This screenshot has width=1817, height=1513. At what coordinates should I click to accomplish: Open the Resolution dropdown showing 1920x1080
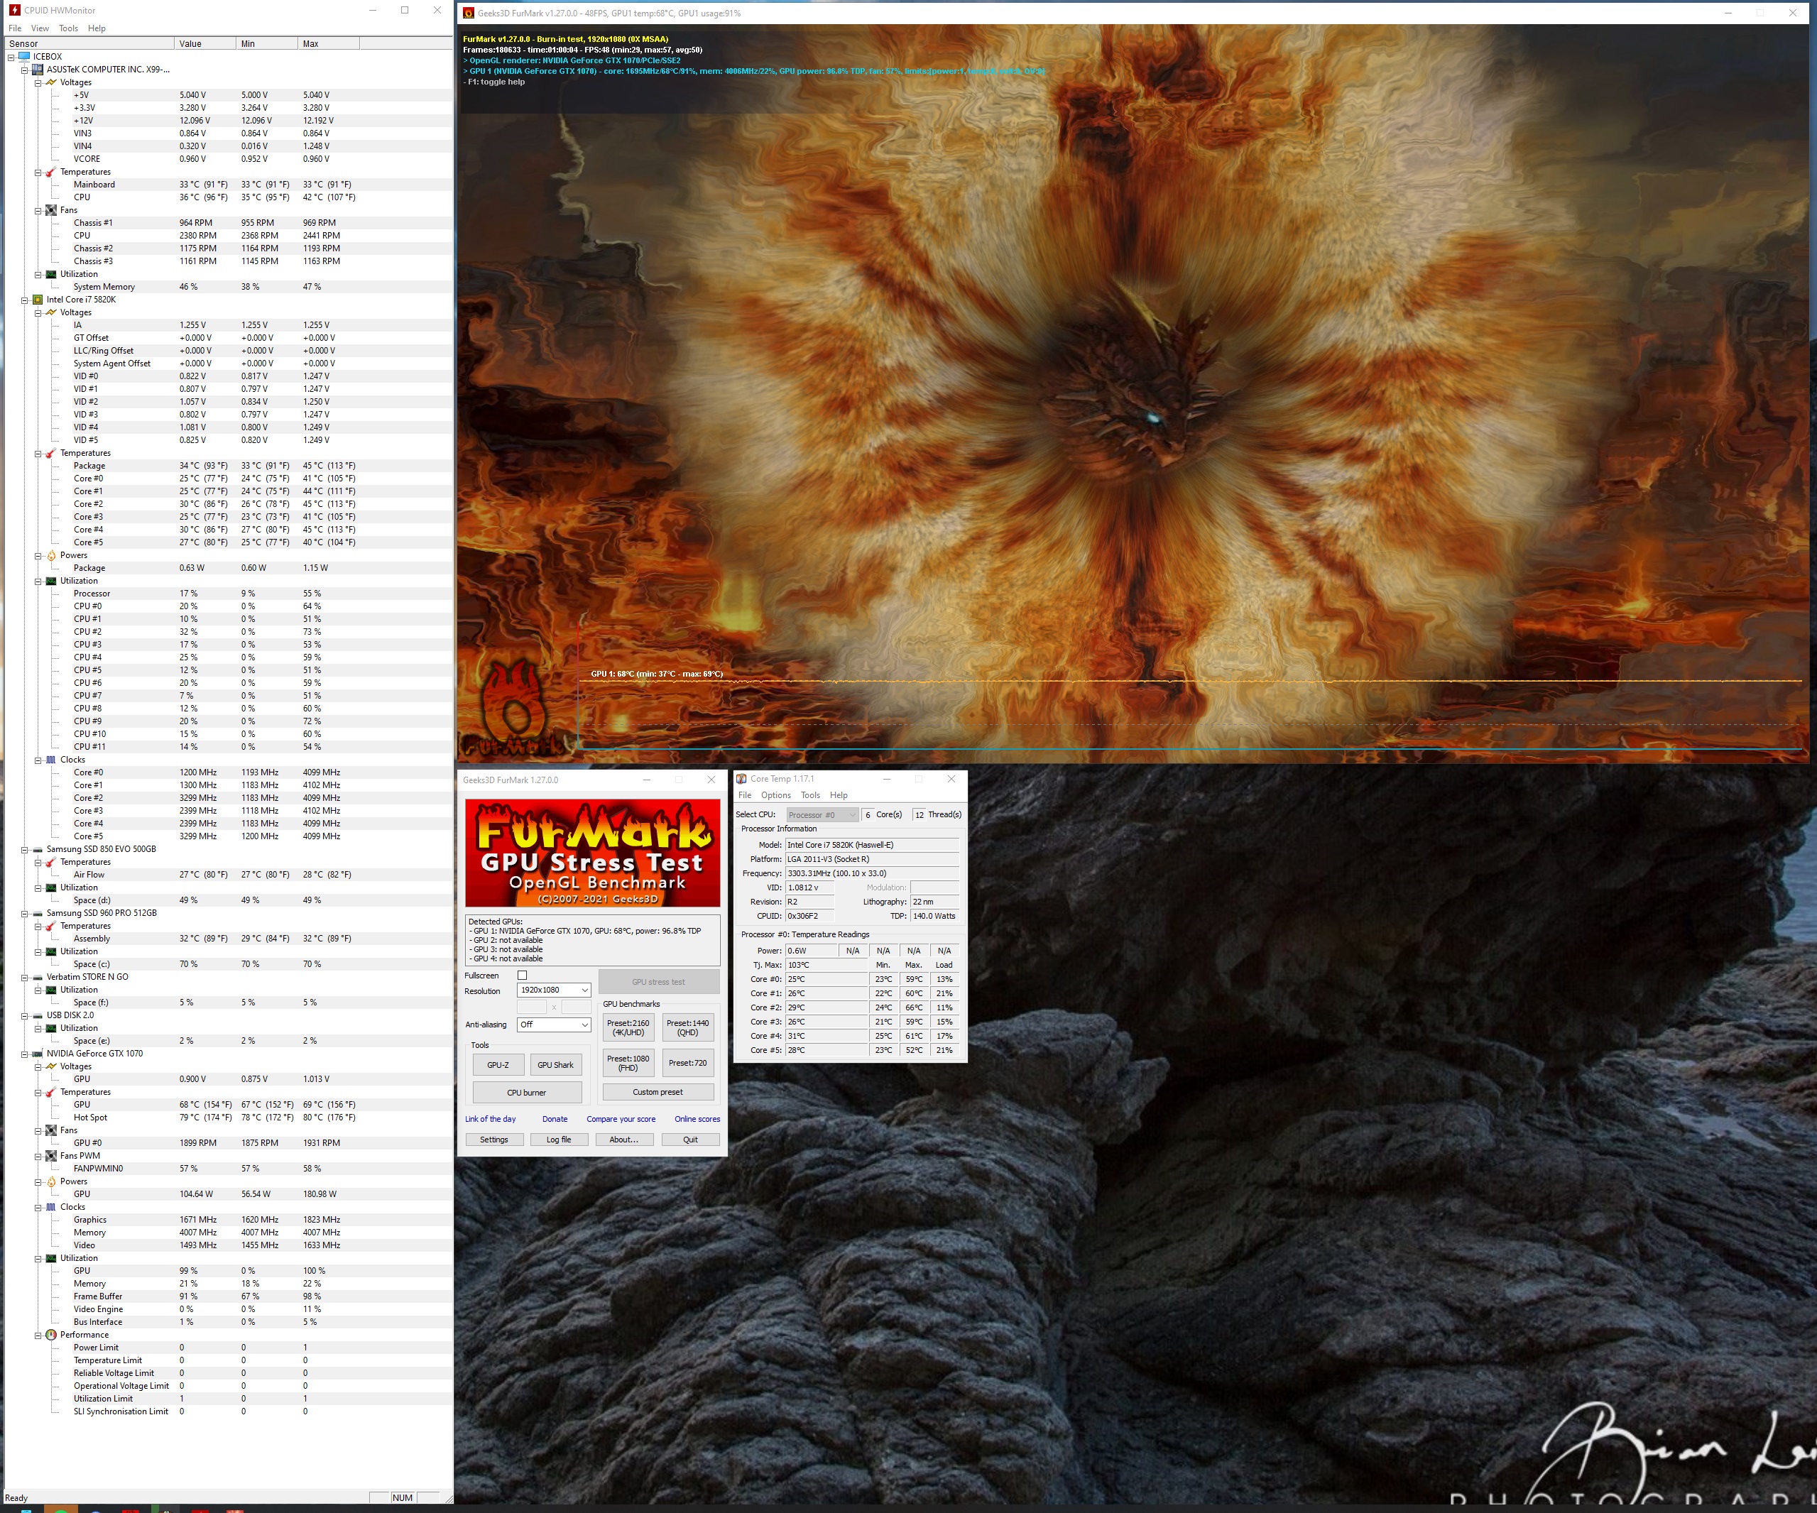(x=554, y=990)
